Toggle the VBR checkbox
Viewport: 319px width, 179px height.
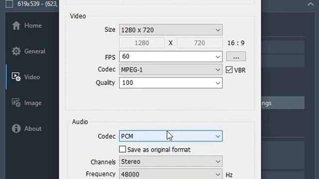coord(229,70)
